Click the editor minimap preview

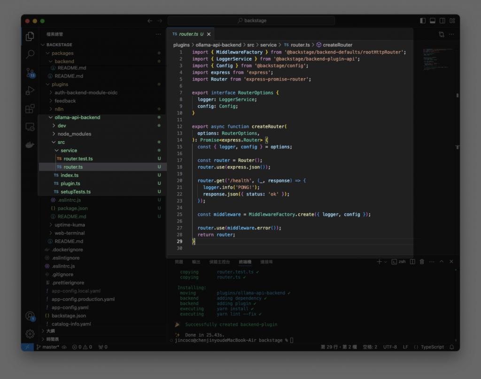pos(437,60)
